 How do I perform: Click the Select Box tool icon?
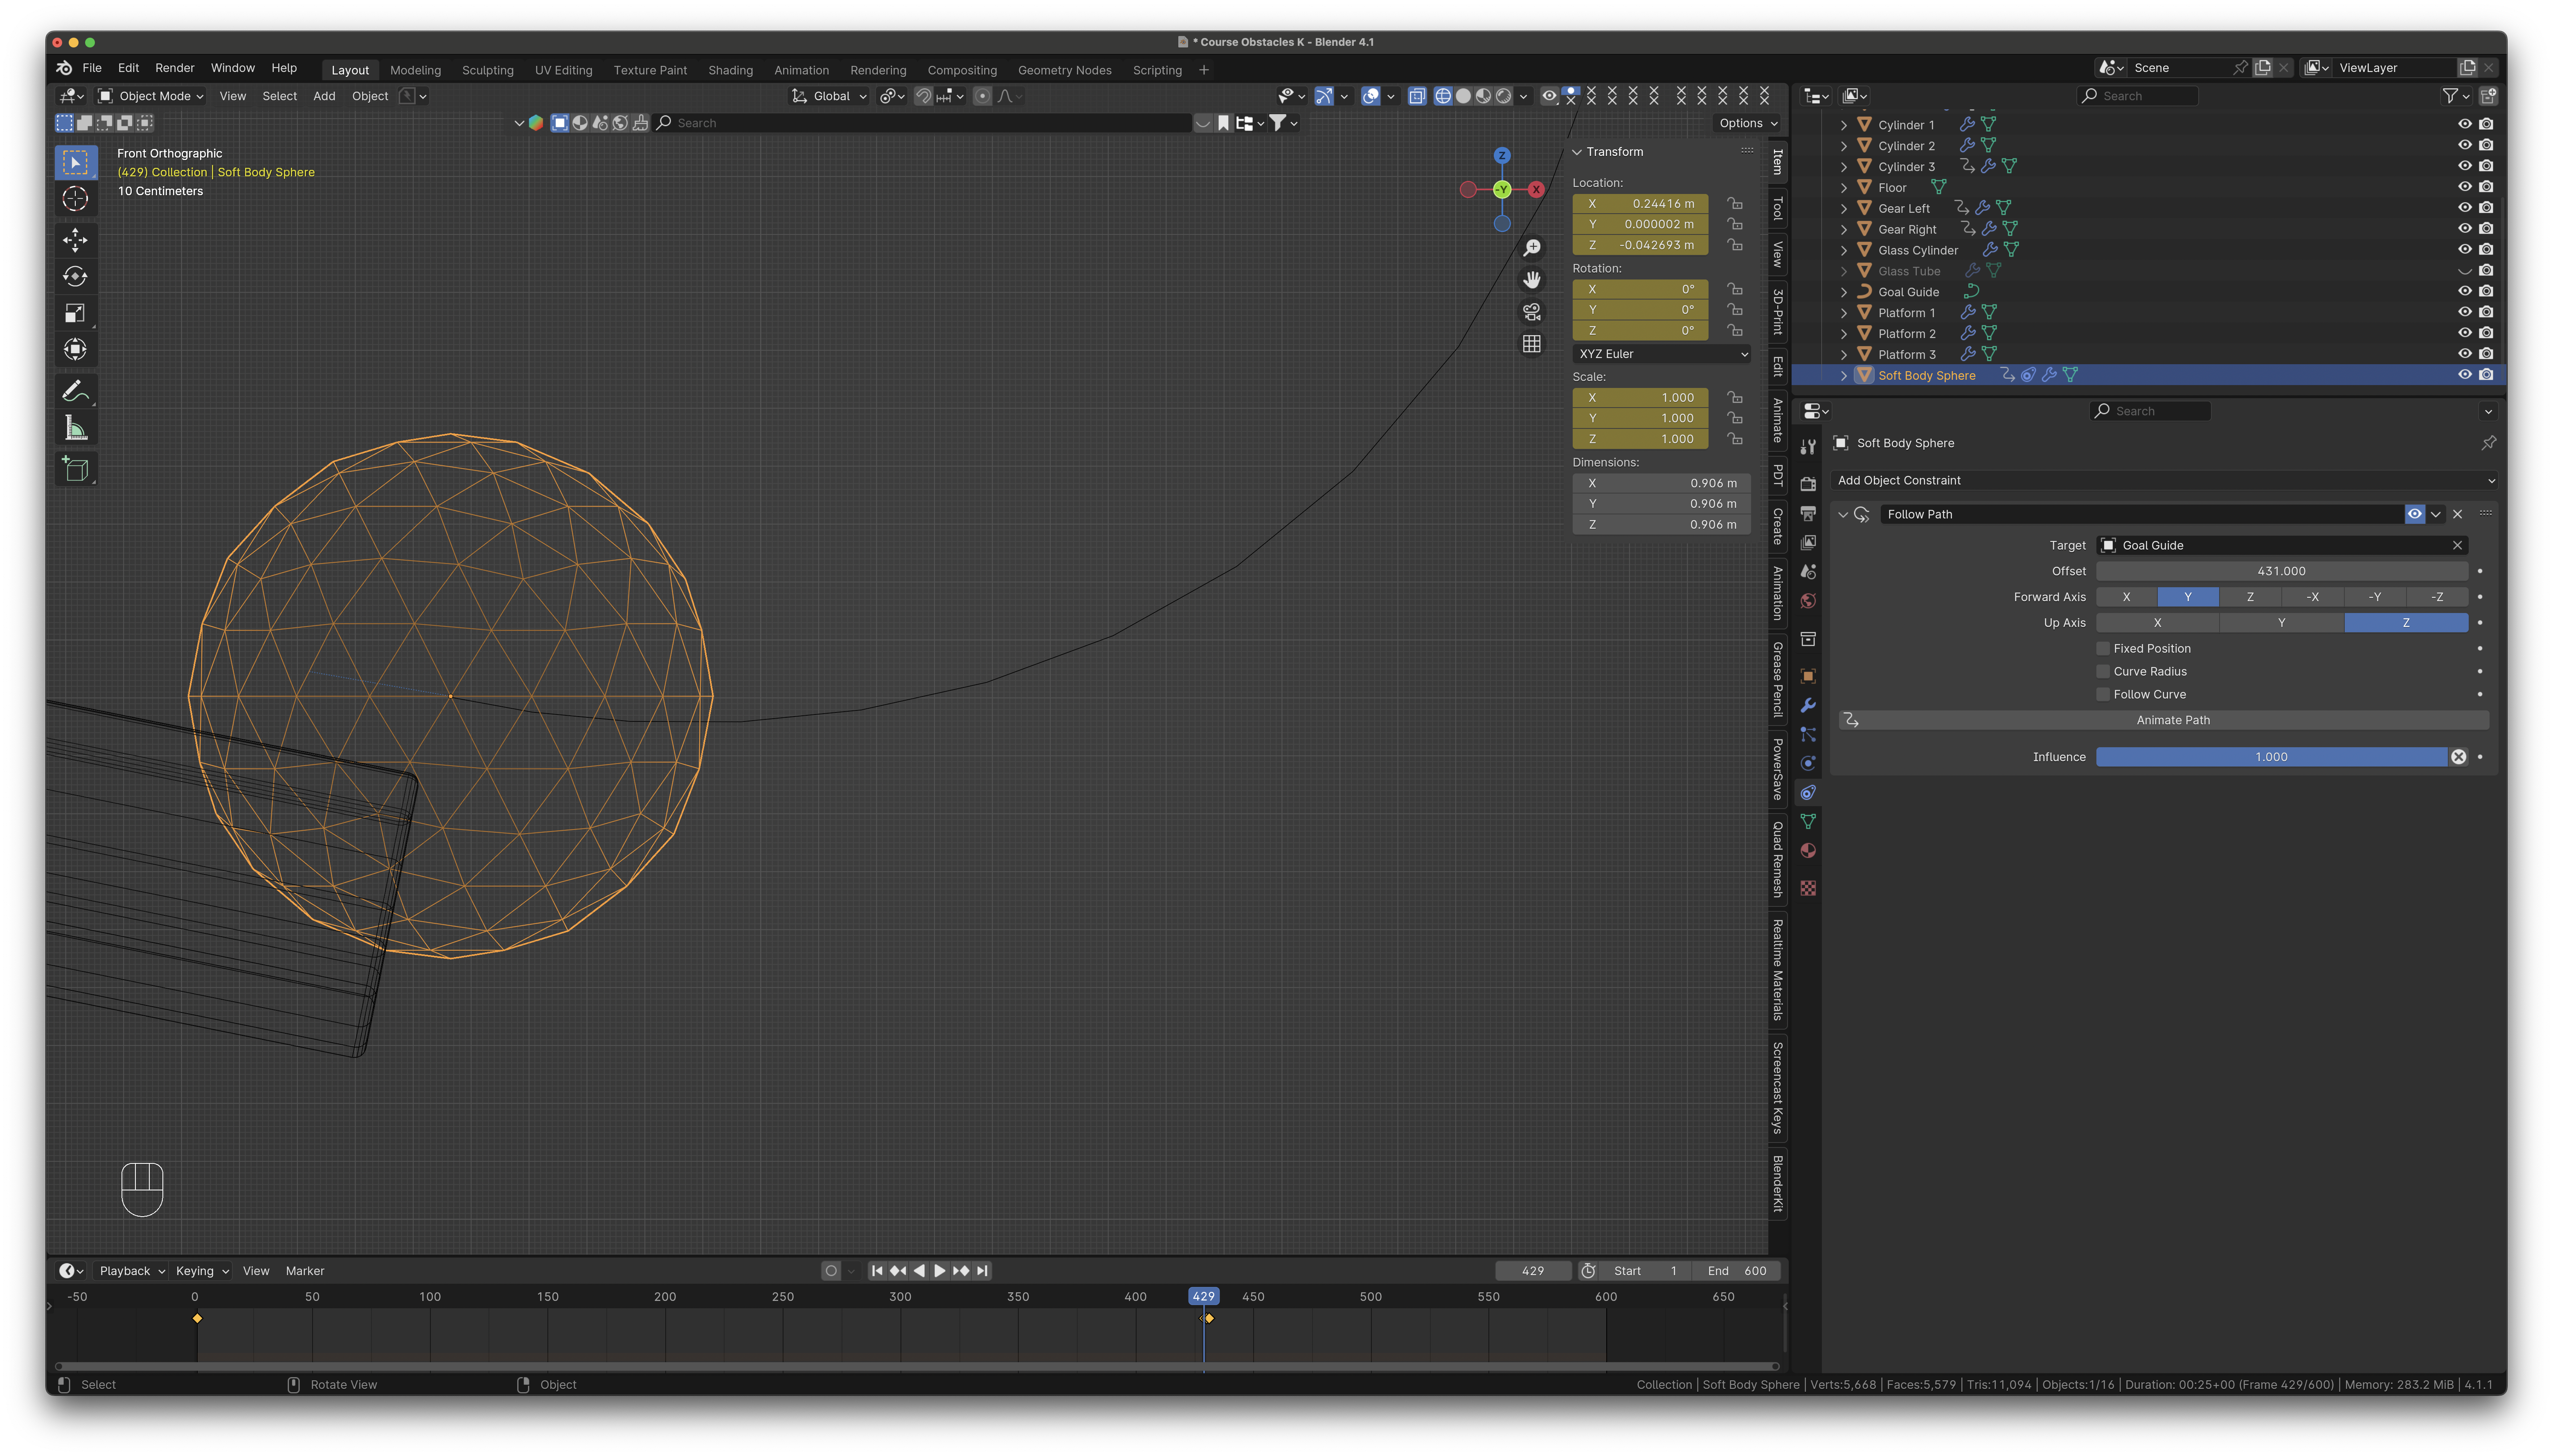coord(75,162)
